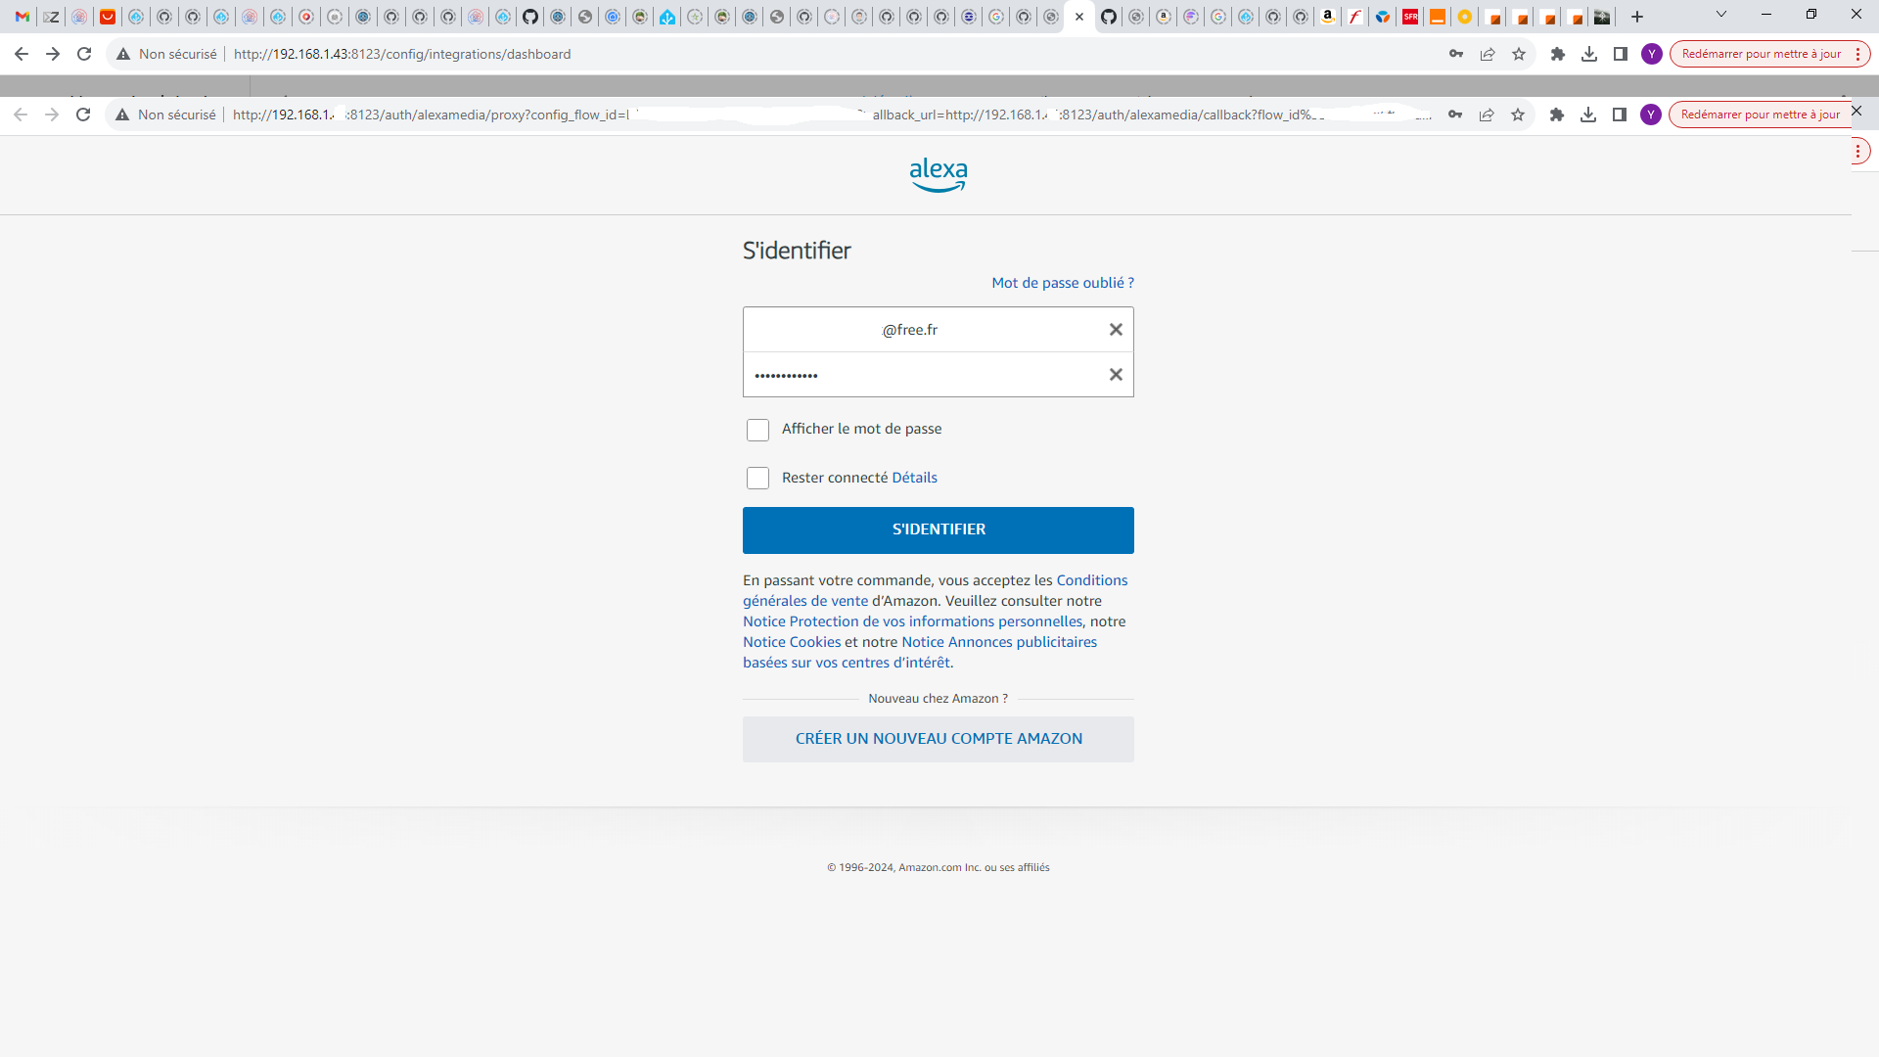Viewport: 1879px width, 1057px height.
Task: Open Downloads icon in main window toolbar
Action: pos(1589,54)
